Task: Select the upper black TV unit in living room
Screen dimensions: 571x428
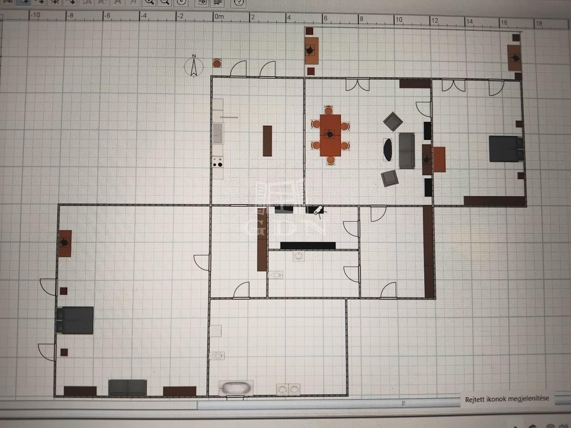Action: click(x=426, y=130)
